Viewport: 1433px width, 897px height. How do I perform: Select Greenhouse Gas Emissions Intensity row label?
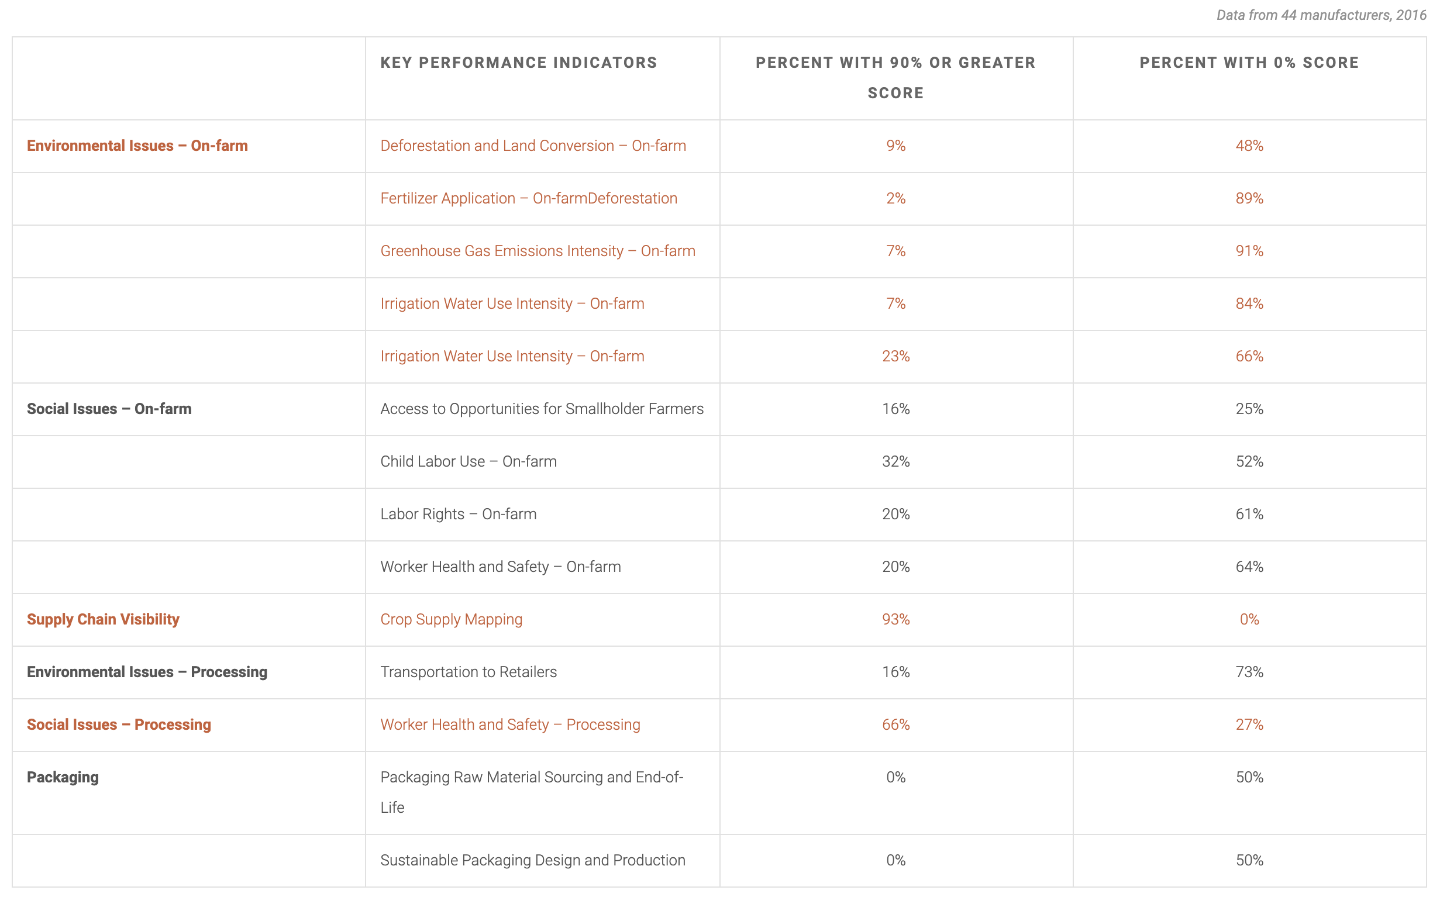tap(537, 251)
